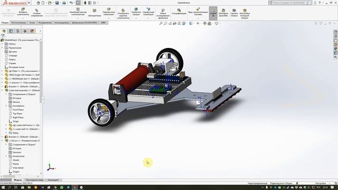Open a file with the Open icon
The image size is (338, 190).
tap(50, 3)
